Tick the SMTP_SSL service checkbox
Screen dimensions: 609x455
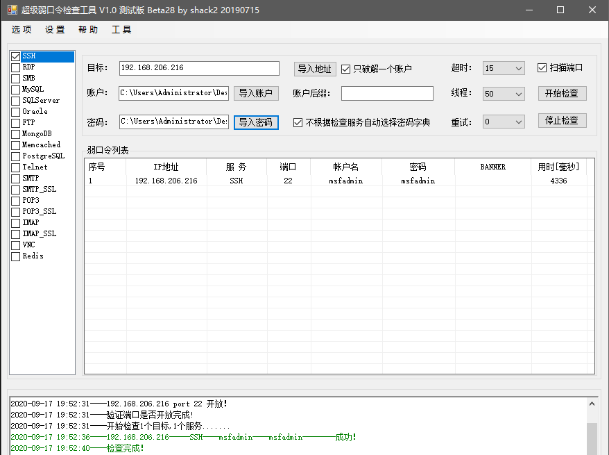[x=15, y=190]
